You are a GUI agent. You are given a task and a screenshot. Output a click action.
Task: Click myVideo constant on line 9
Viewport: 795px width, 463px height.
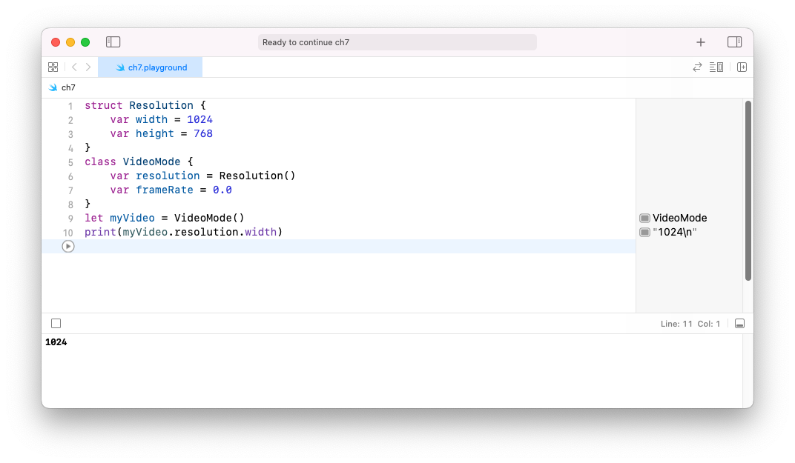click(x=132, y=218)
